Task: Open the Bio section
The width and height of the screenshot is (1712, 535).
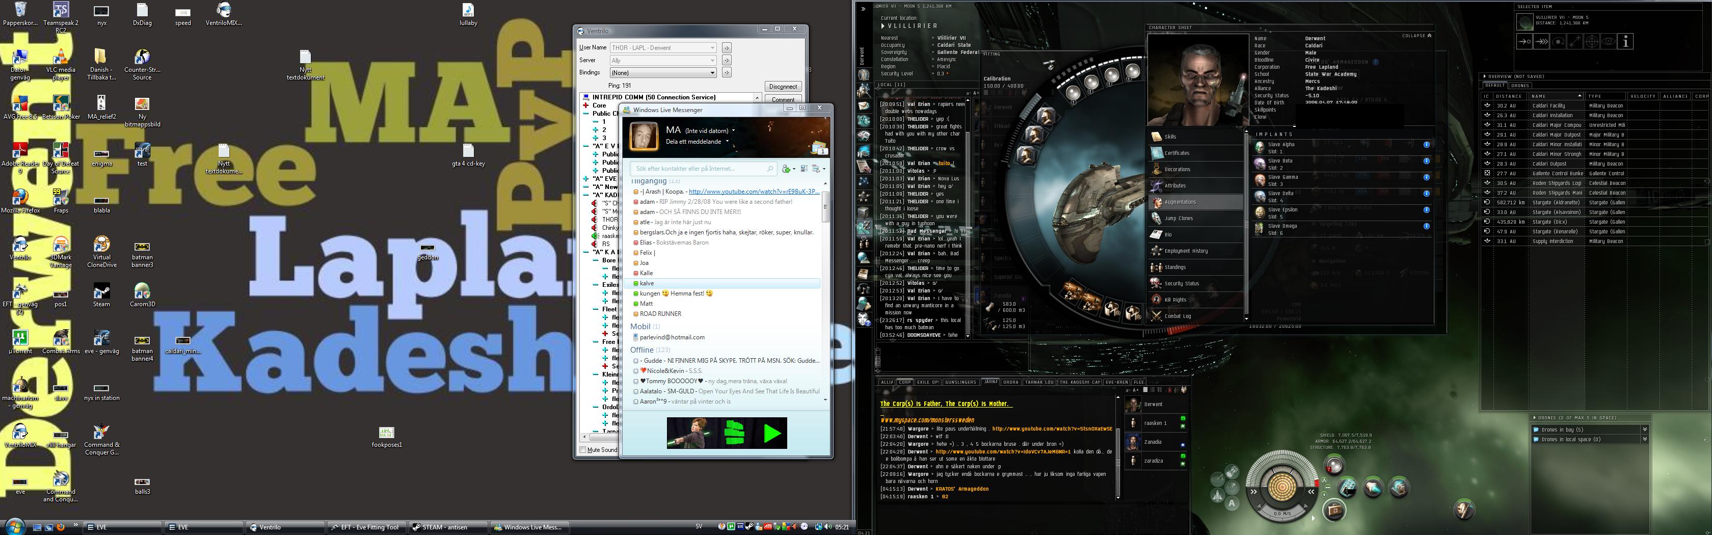Action: point(1196,234)
